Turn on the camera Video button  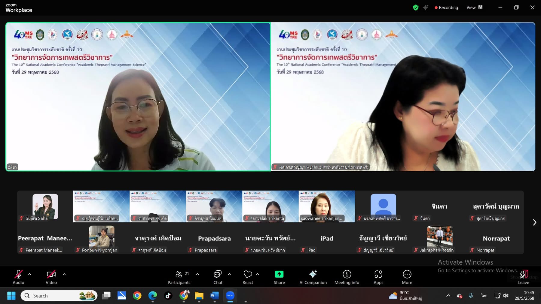coord(51,277)
